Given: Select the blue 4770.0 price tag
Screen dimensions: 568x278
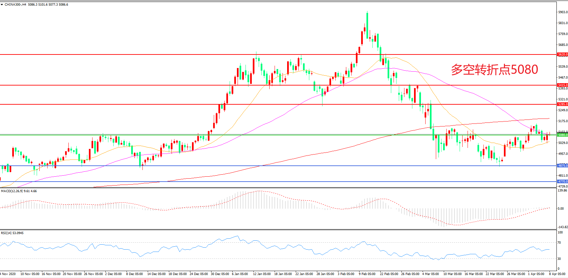Looking at the screenshot, I should click(x=562, y=182).
